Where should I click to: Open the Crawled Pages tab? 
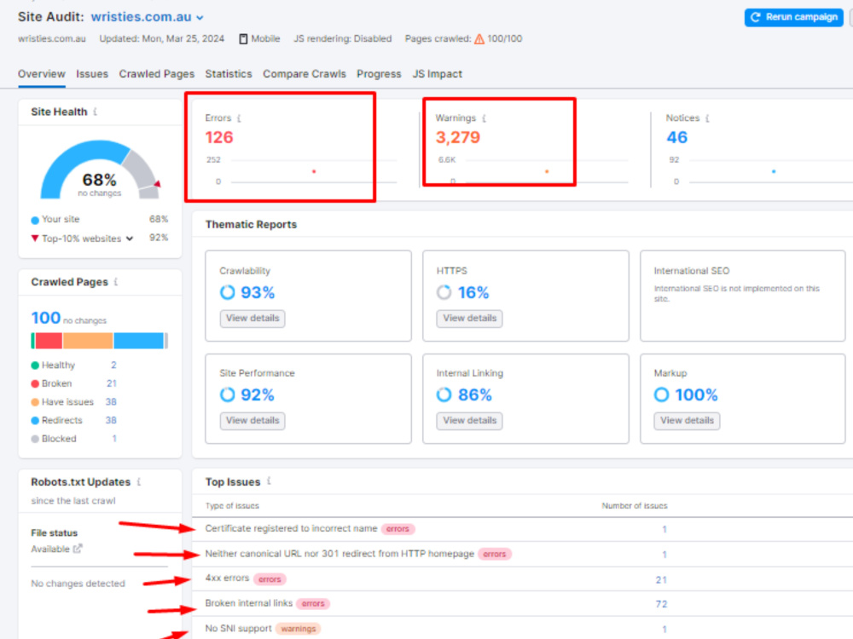click(157, 74)
